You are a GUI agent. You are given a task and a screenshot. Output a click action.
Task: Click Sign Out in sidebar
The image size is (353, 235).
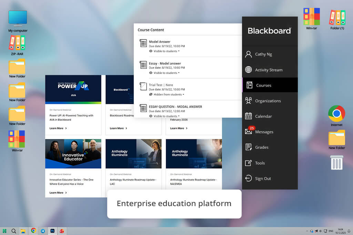[270, 178]
